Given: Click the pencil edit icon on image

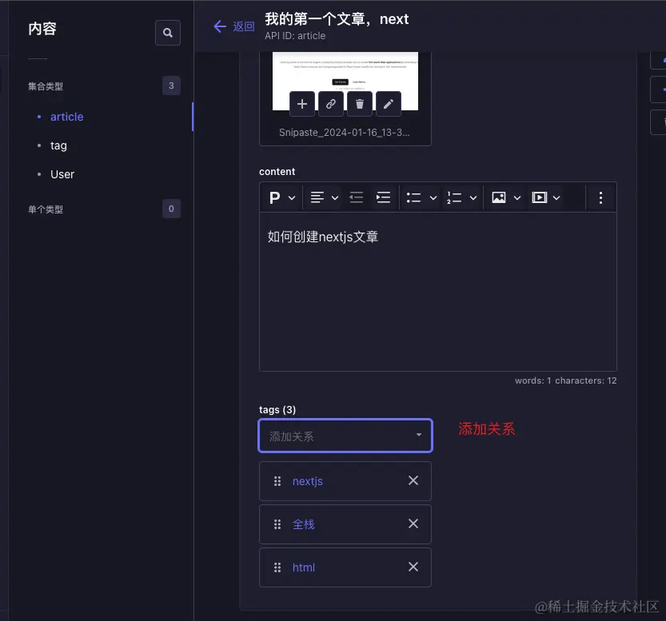Looking at the screenshot, I should (389, 104).
